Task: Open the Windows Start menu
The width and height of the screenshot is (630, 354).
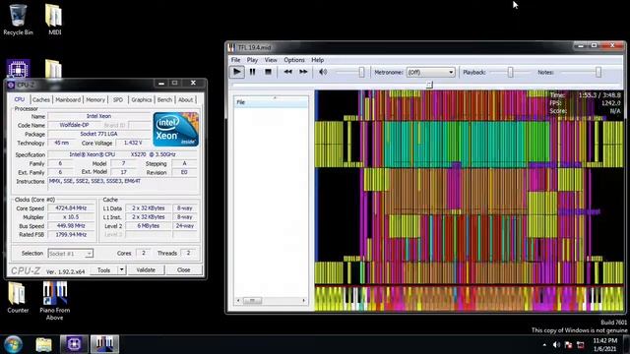Action: (13, 344)
